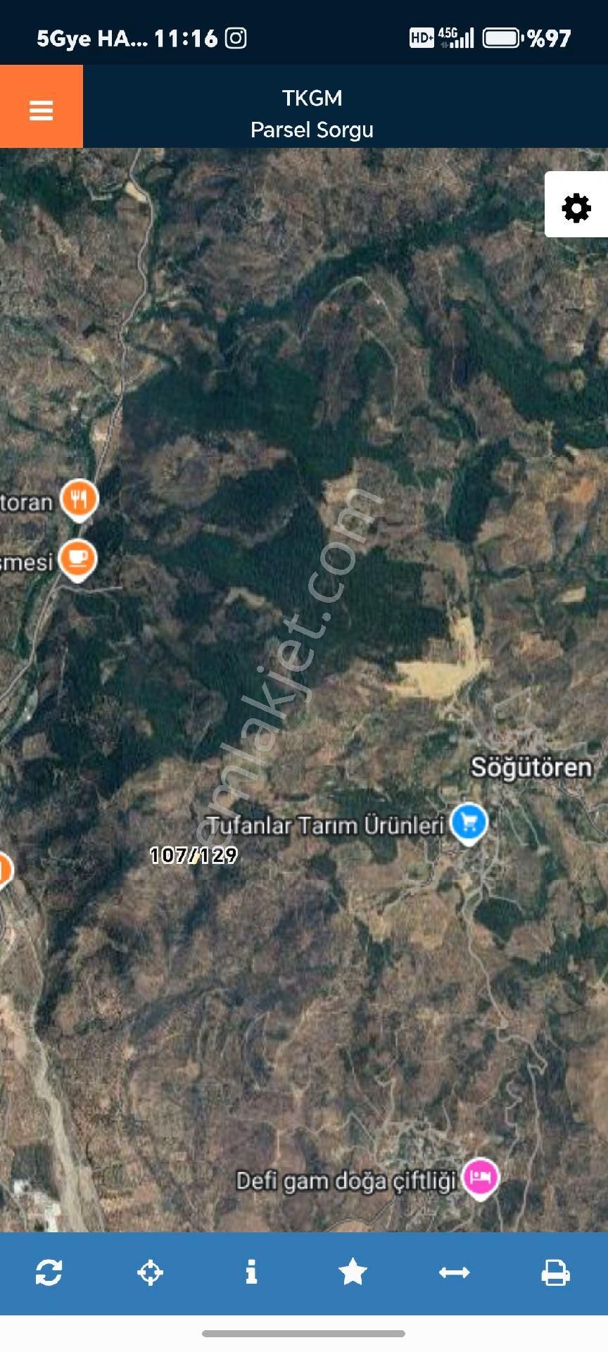608x1352 pixels.
Task: Tap the locate-me crosshair icon
Action: 150,1272
